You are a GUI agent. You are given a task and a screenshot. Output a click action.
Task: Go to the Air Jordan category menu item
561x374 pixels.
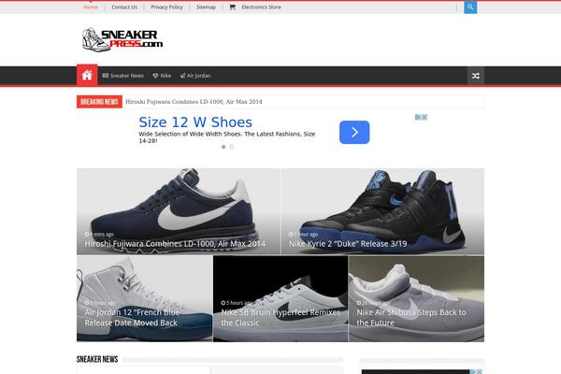195,76
